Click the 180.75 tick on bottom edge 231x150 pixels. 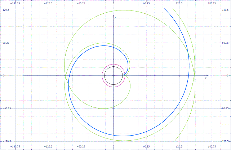tap(212, 146)
